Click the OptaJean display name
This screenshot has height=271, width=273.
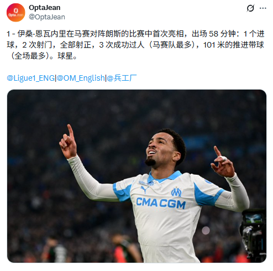[45, 8]
